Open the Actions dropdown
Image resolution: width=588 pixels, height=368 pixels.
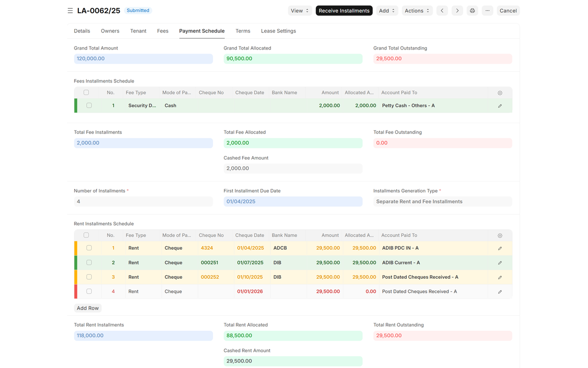point(417,11)
